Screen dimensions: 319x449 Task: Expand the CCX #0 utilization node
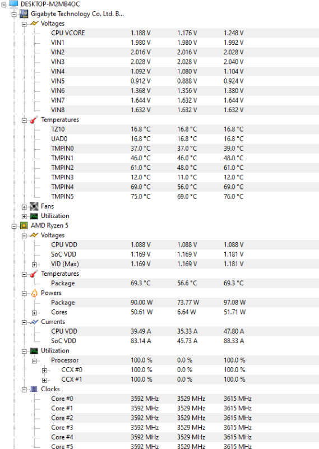[x=44, y=371]
